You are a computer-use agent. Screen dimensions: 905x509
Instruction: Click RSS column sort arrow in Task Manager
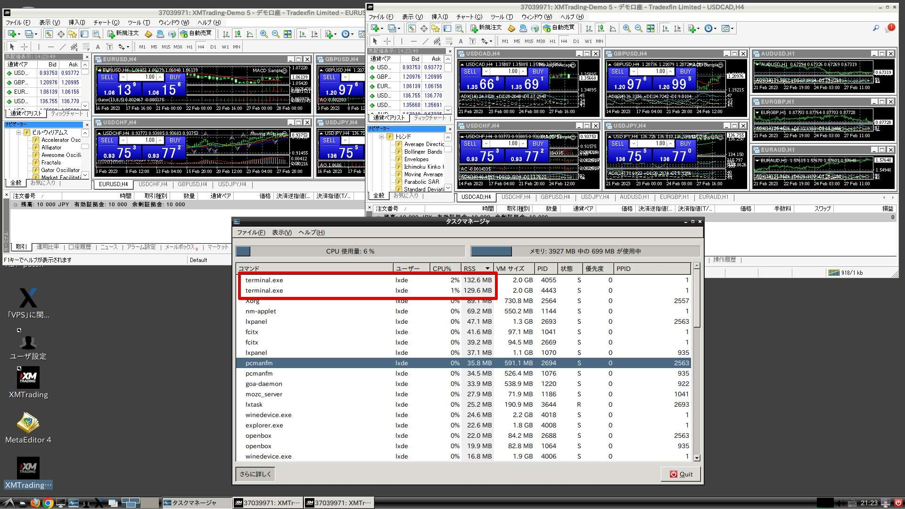[x=487, y=269]
